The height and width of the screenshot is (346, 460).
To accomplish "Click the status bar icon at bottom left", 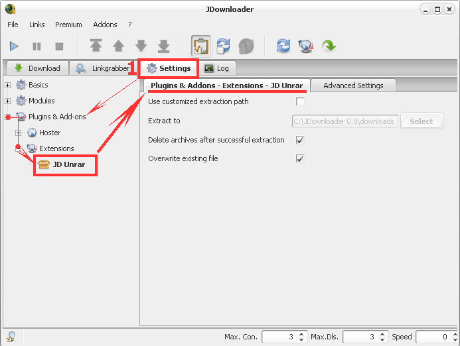I will [11, 337].
